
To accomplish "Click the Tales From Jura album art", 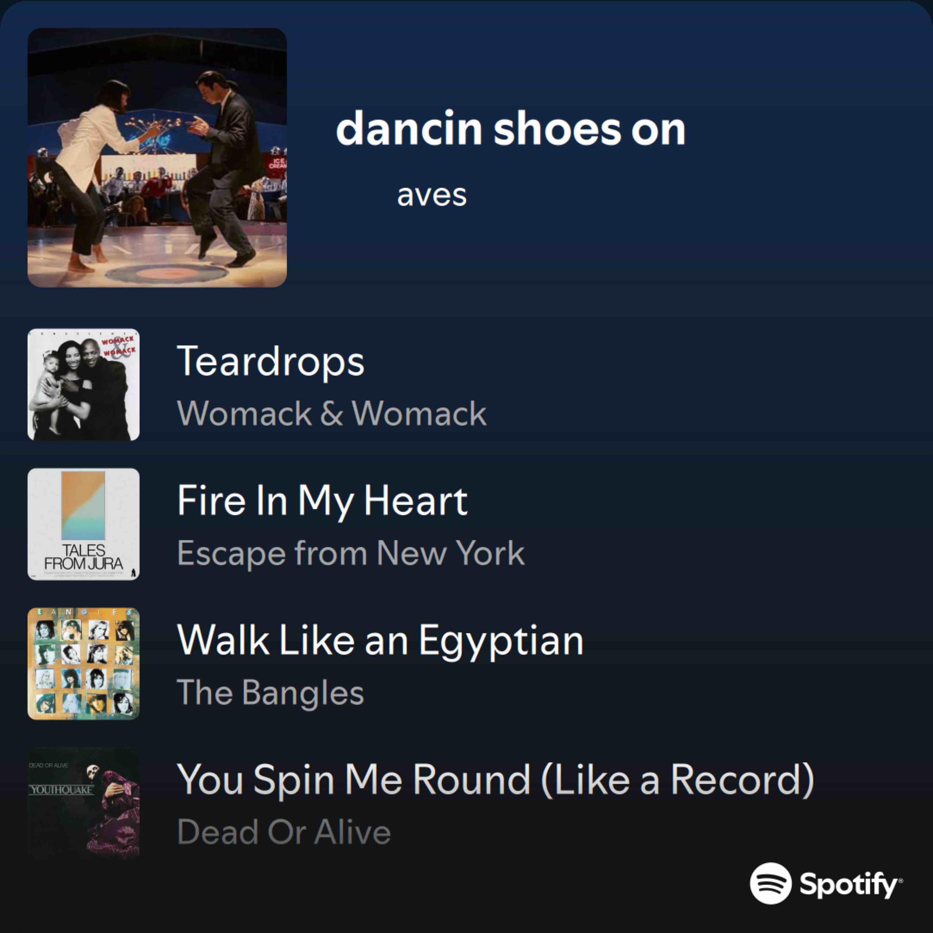I will [84, 524].
